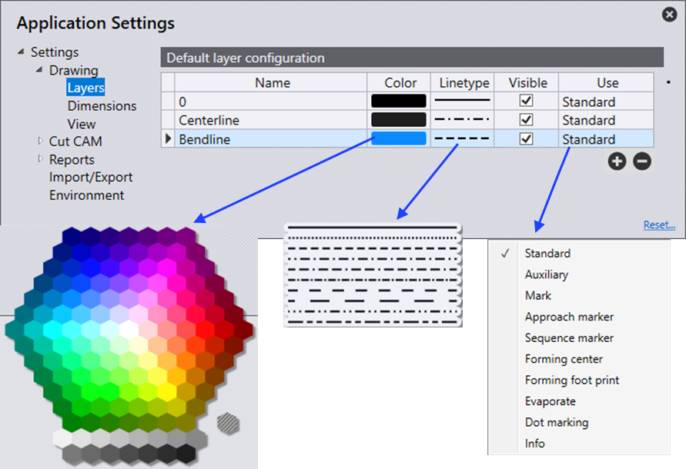Click the minus icon to remove layer

point(641,161)
